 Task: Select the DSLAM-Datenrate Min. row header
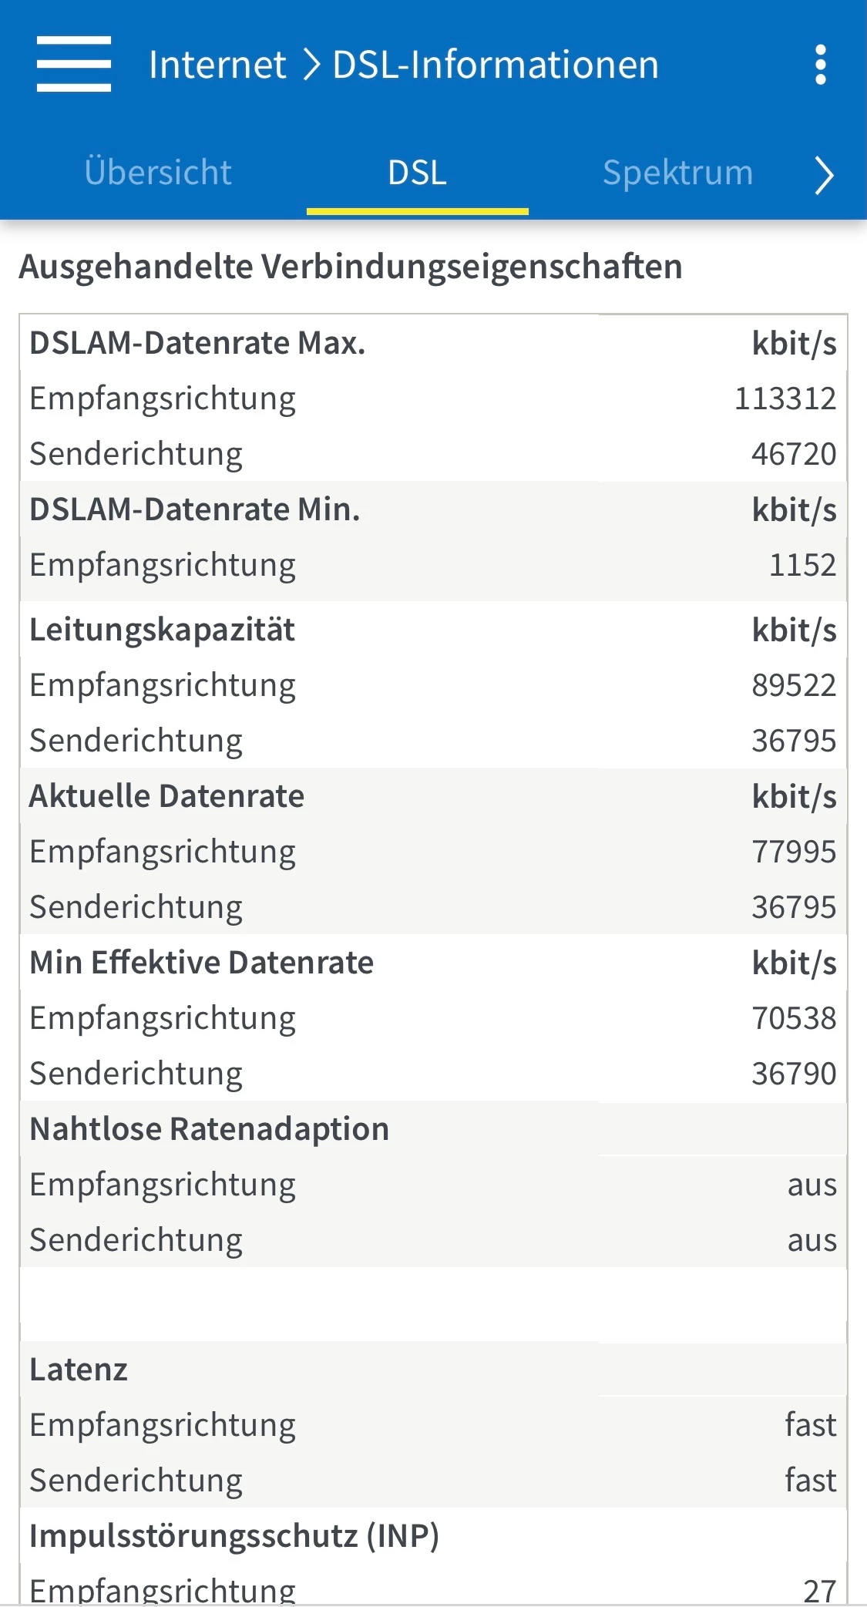(195, 509)
